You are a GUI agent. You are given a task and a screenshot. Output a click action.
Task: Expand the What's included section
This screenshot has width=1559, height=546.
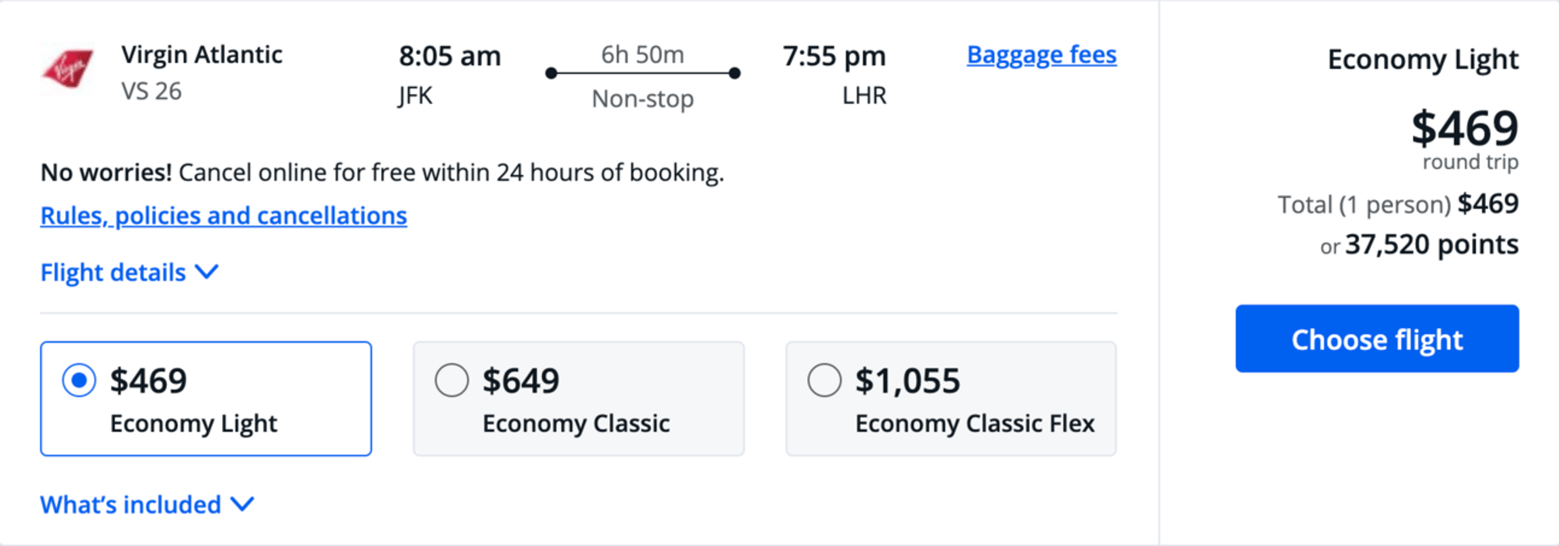(x=147, y=504)
